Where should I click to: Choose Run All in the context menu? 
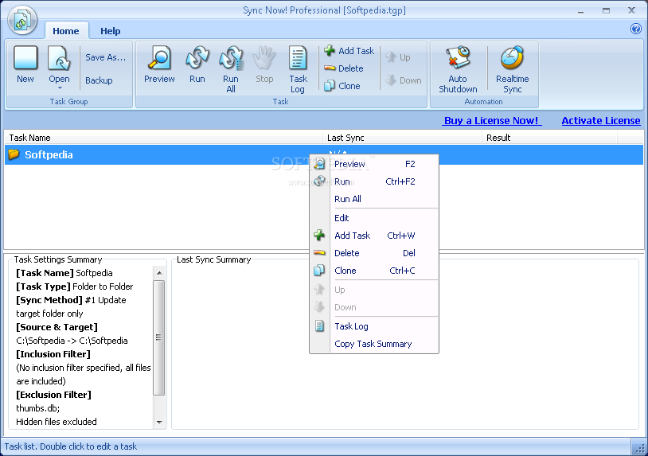[374, 199]
